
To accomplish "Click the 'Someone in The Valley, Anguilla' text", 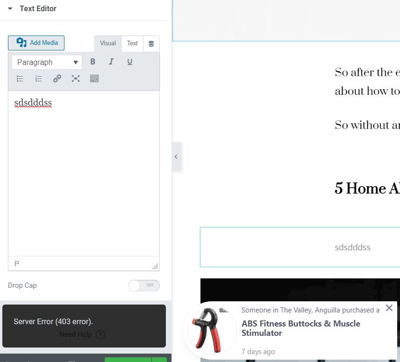I will pyautogui.click(x=310, y=310).
